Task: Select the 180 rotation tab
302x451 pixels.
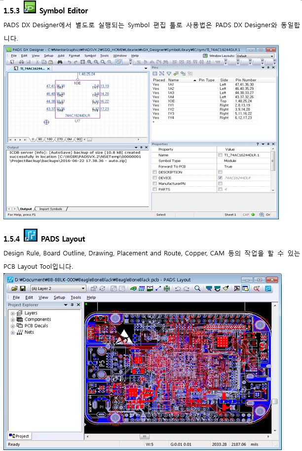Action: coord(49,139)
